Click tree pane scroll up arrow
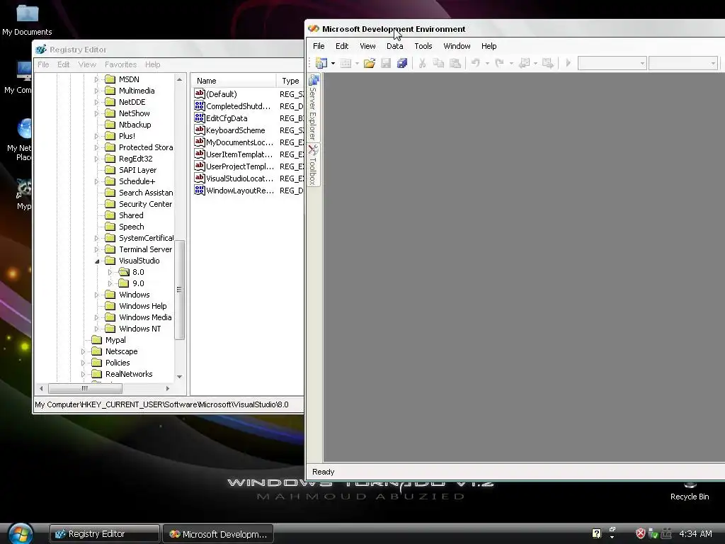This screenshot has width=725, height=544. [x=179, y=79]
